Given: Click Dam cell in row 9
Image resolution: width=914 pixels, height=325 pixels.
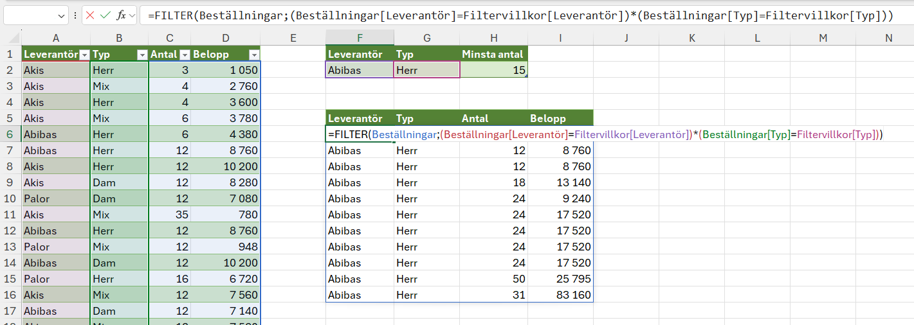Looking at the screenshot, I should [x=119, y=182].
